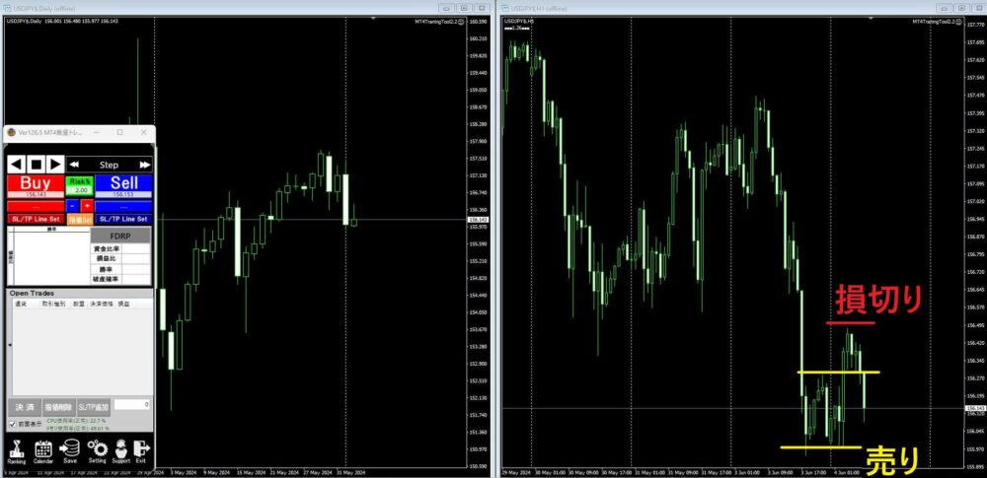Step forward with the double-right arrow
Image resolution: width=987 pixels, height=478 pixels.
(x=145, y=165)
